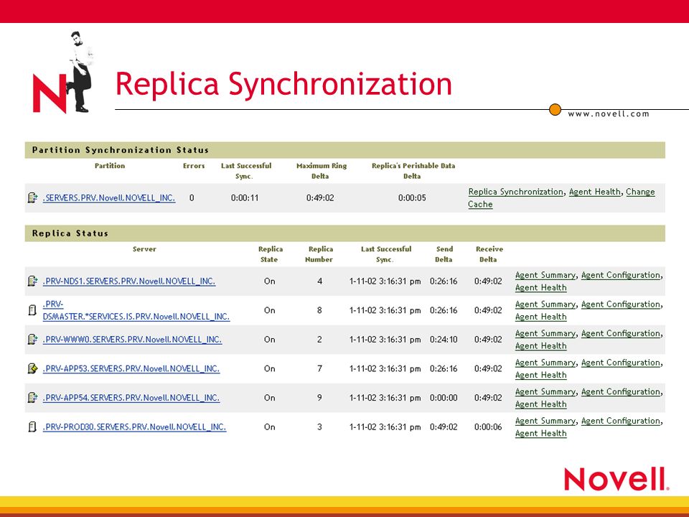Click Last Successful Sync value 0:00:11
The height and width of the screenshot is (517, 689).
(x=245, y=198)
